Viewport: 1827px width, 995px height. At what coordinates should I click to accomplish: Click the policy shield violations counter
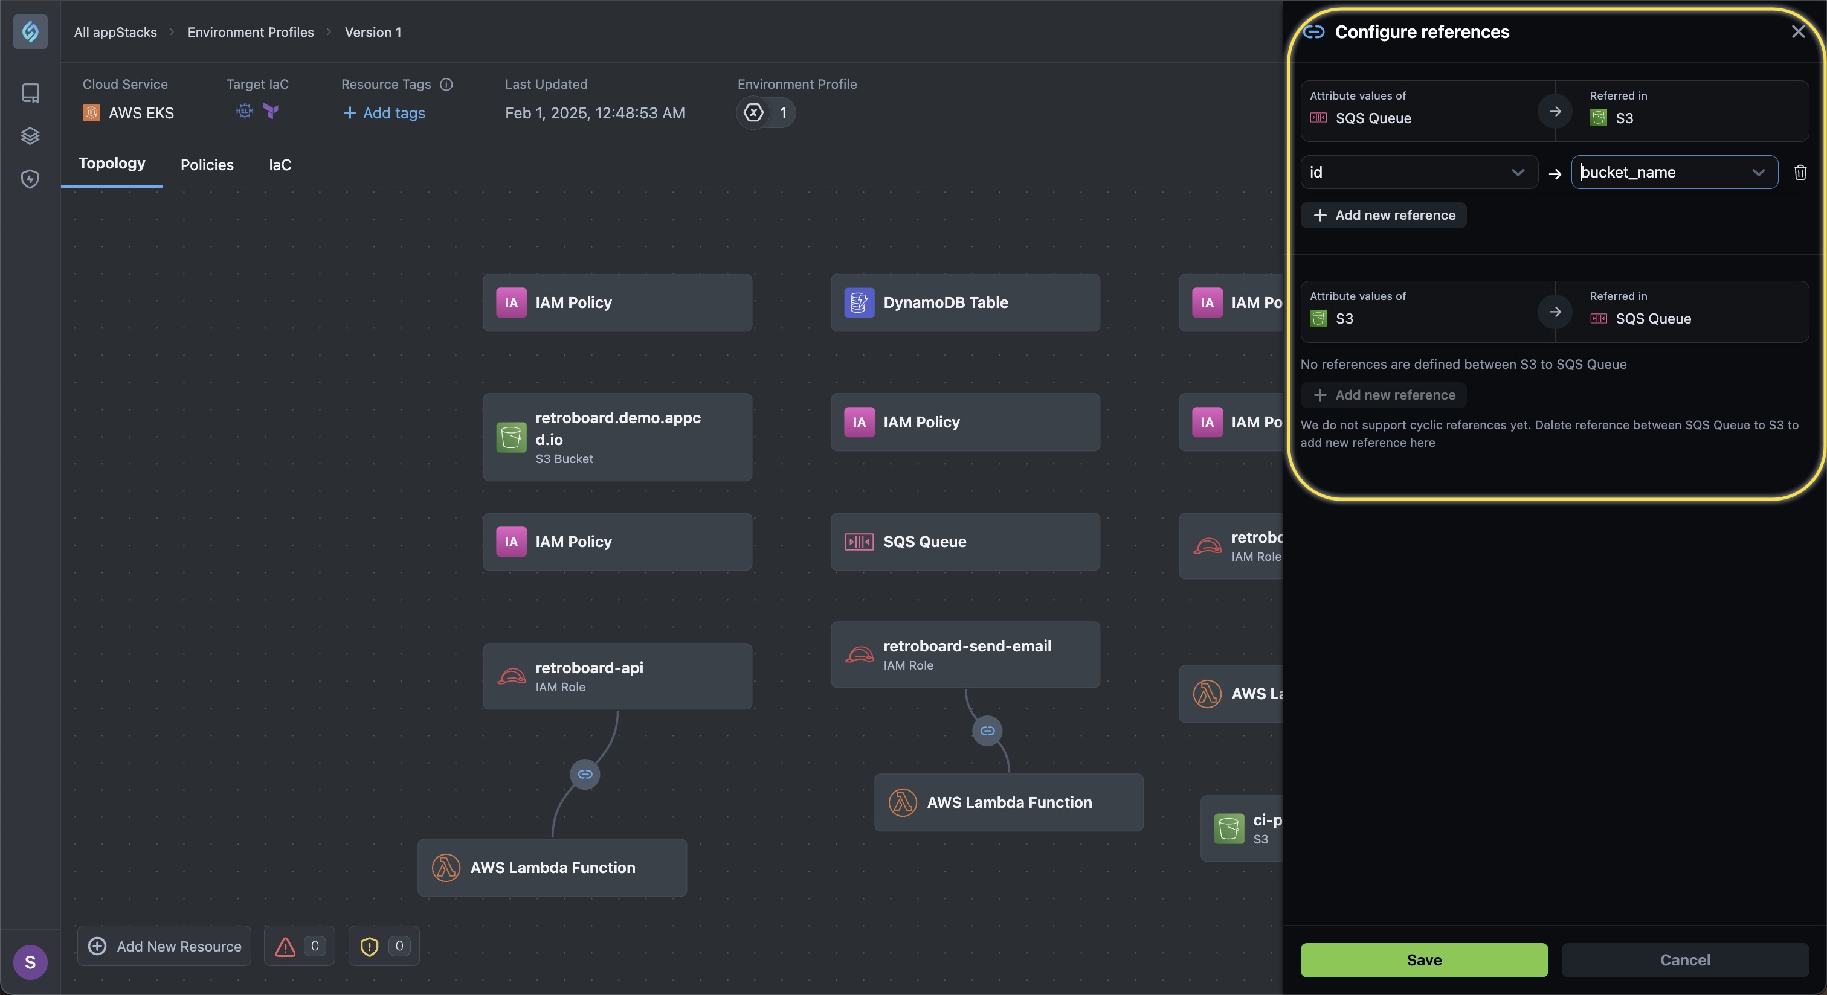(x=384, y=946)
